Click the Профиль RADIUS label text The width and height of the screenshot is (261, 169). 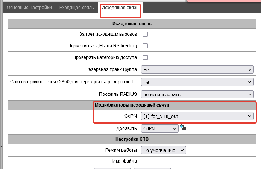click(118, 94)
